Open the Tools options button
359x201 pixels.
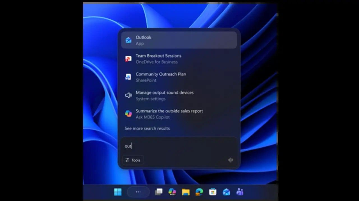133,160
